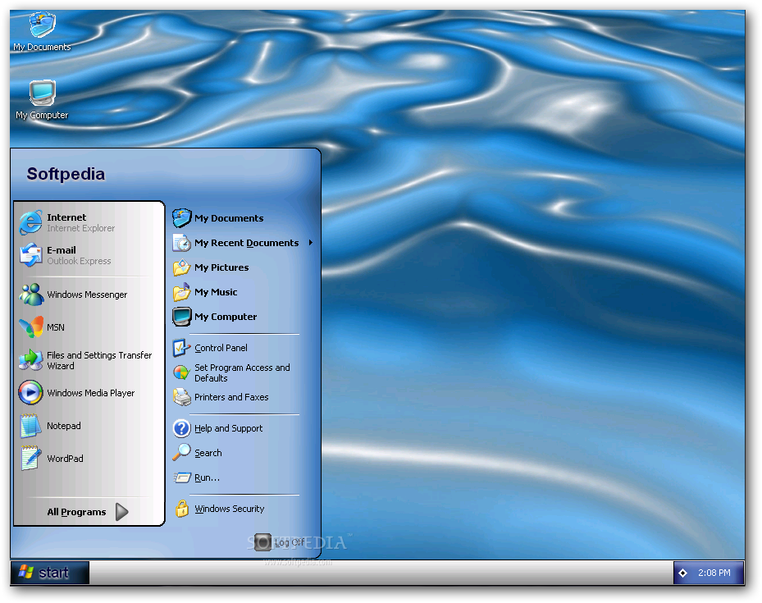
Task: Click the Help and Support question mark icon
Action: [182, 428]
